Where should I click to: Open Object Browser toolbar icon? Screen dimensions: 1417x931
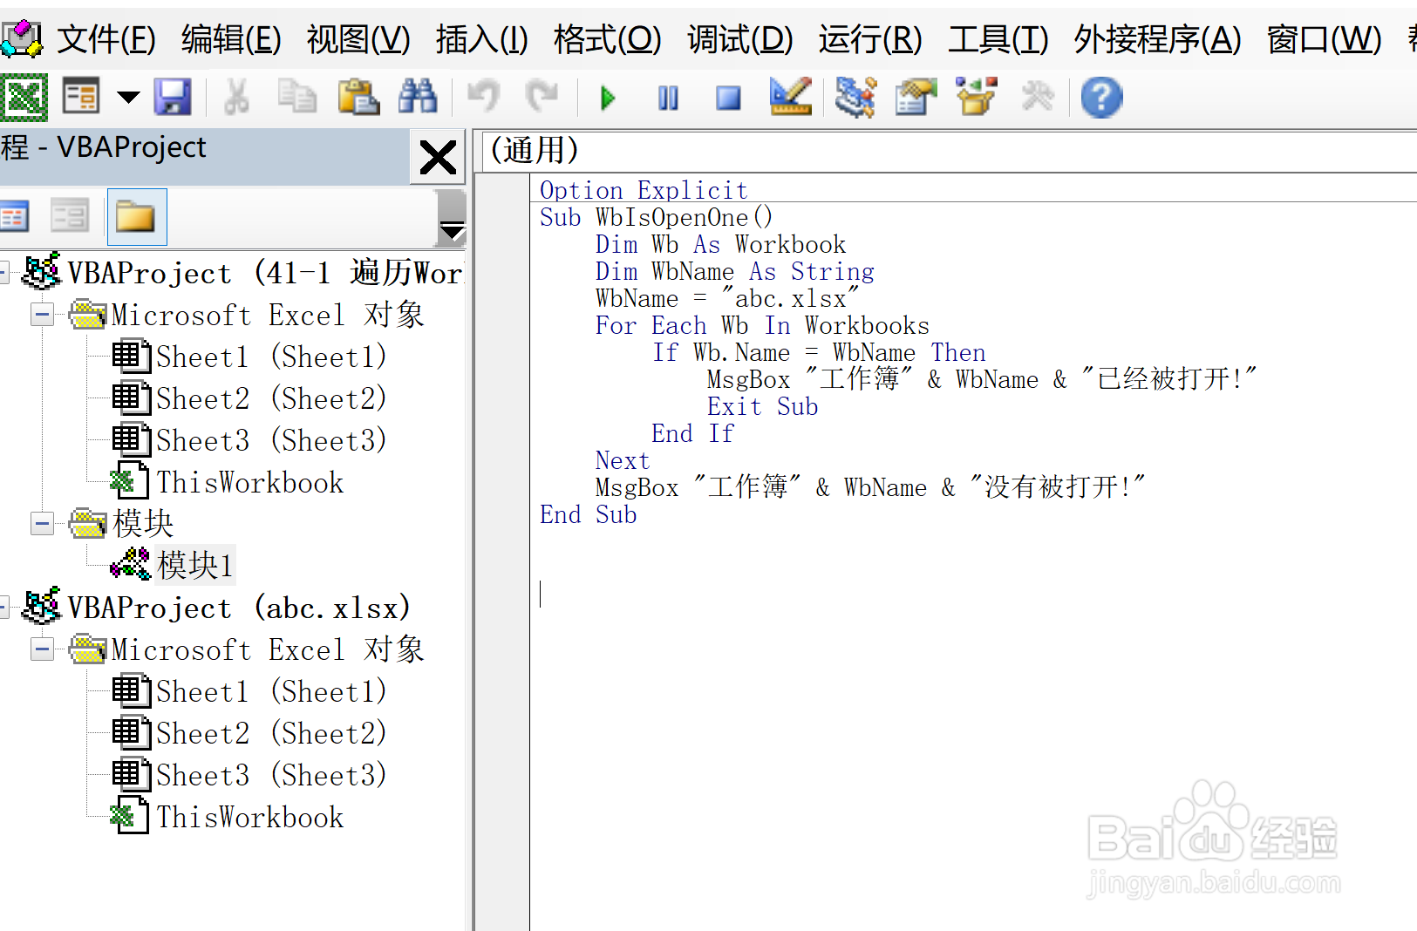[x=977, y=97]
